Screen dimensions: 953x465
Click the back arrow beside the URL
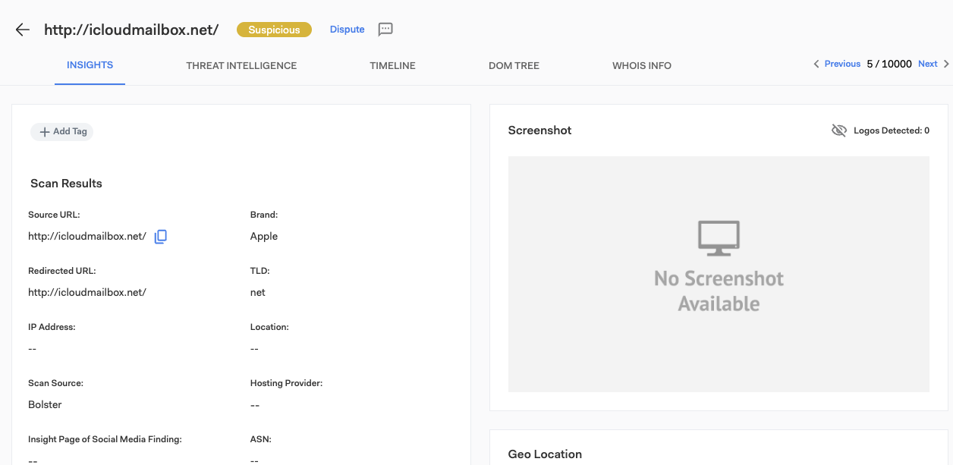tap(23, 30)
